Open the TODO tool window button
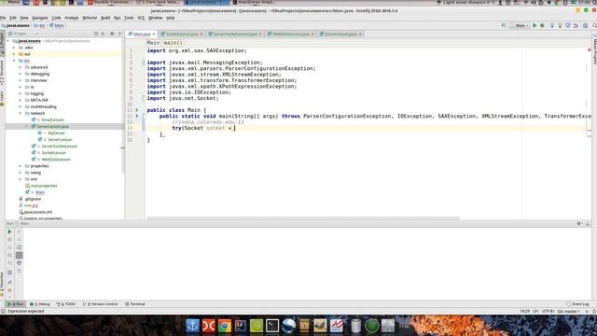 click(66, 304)
